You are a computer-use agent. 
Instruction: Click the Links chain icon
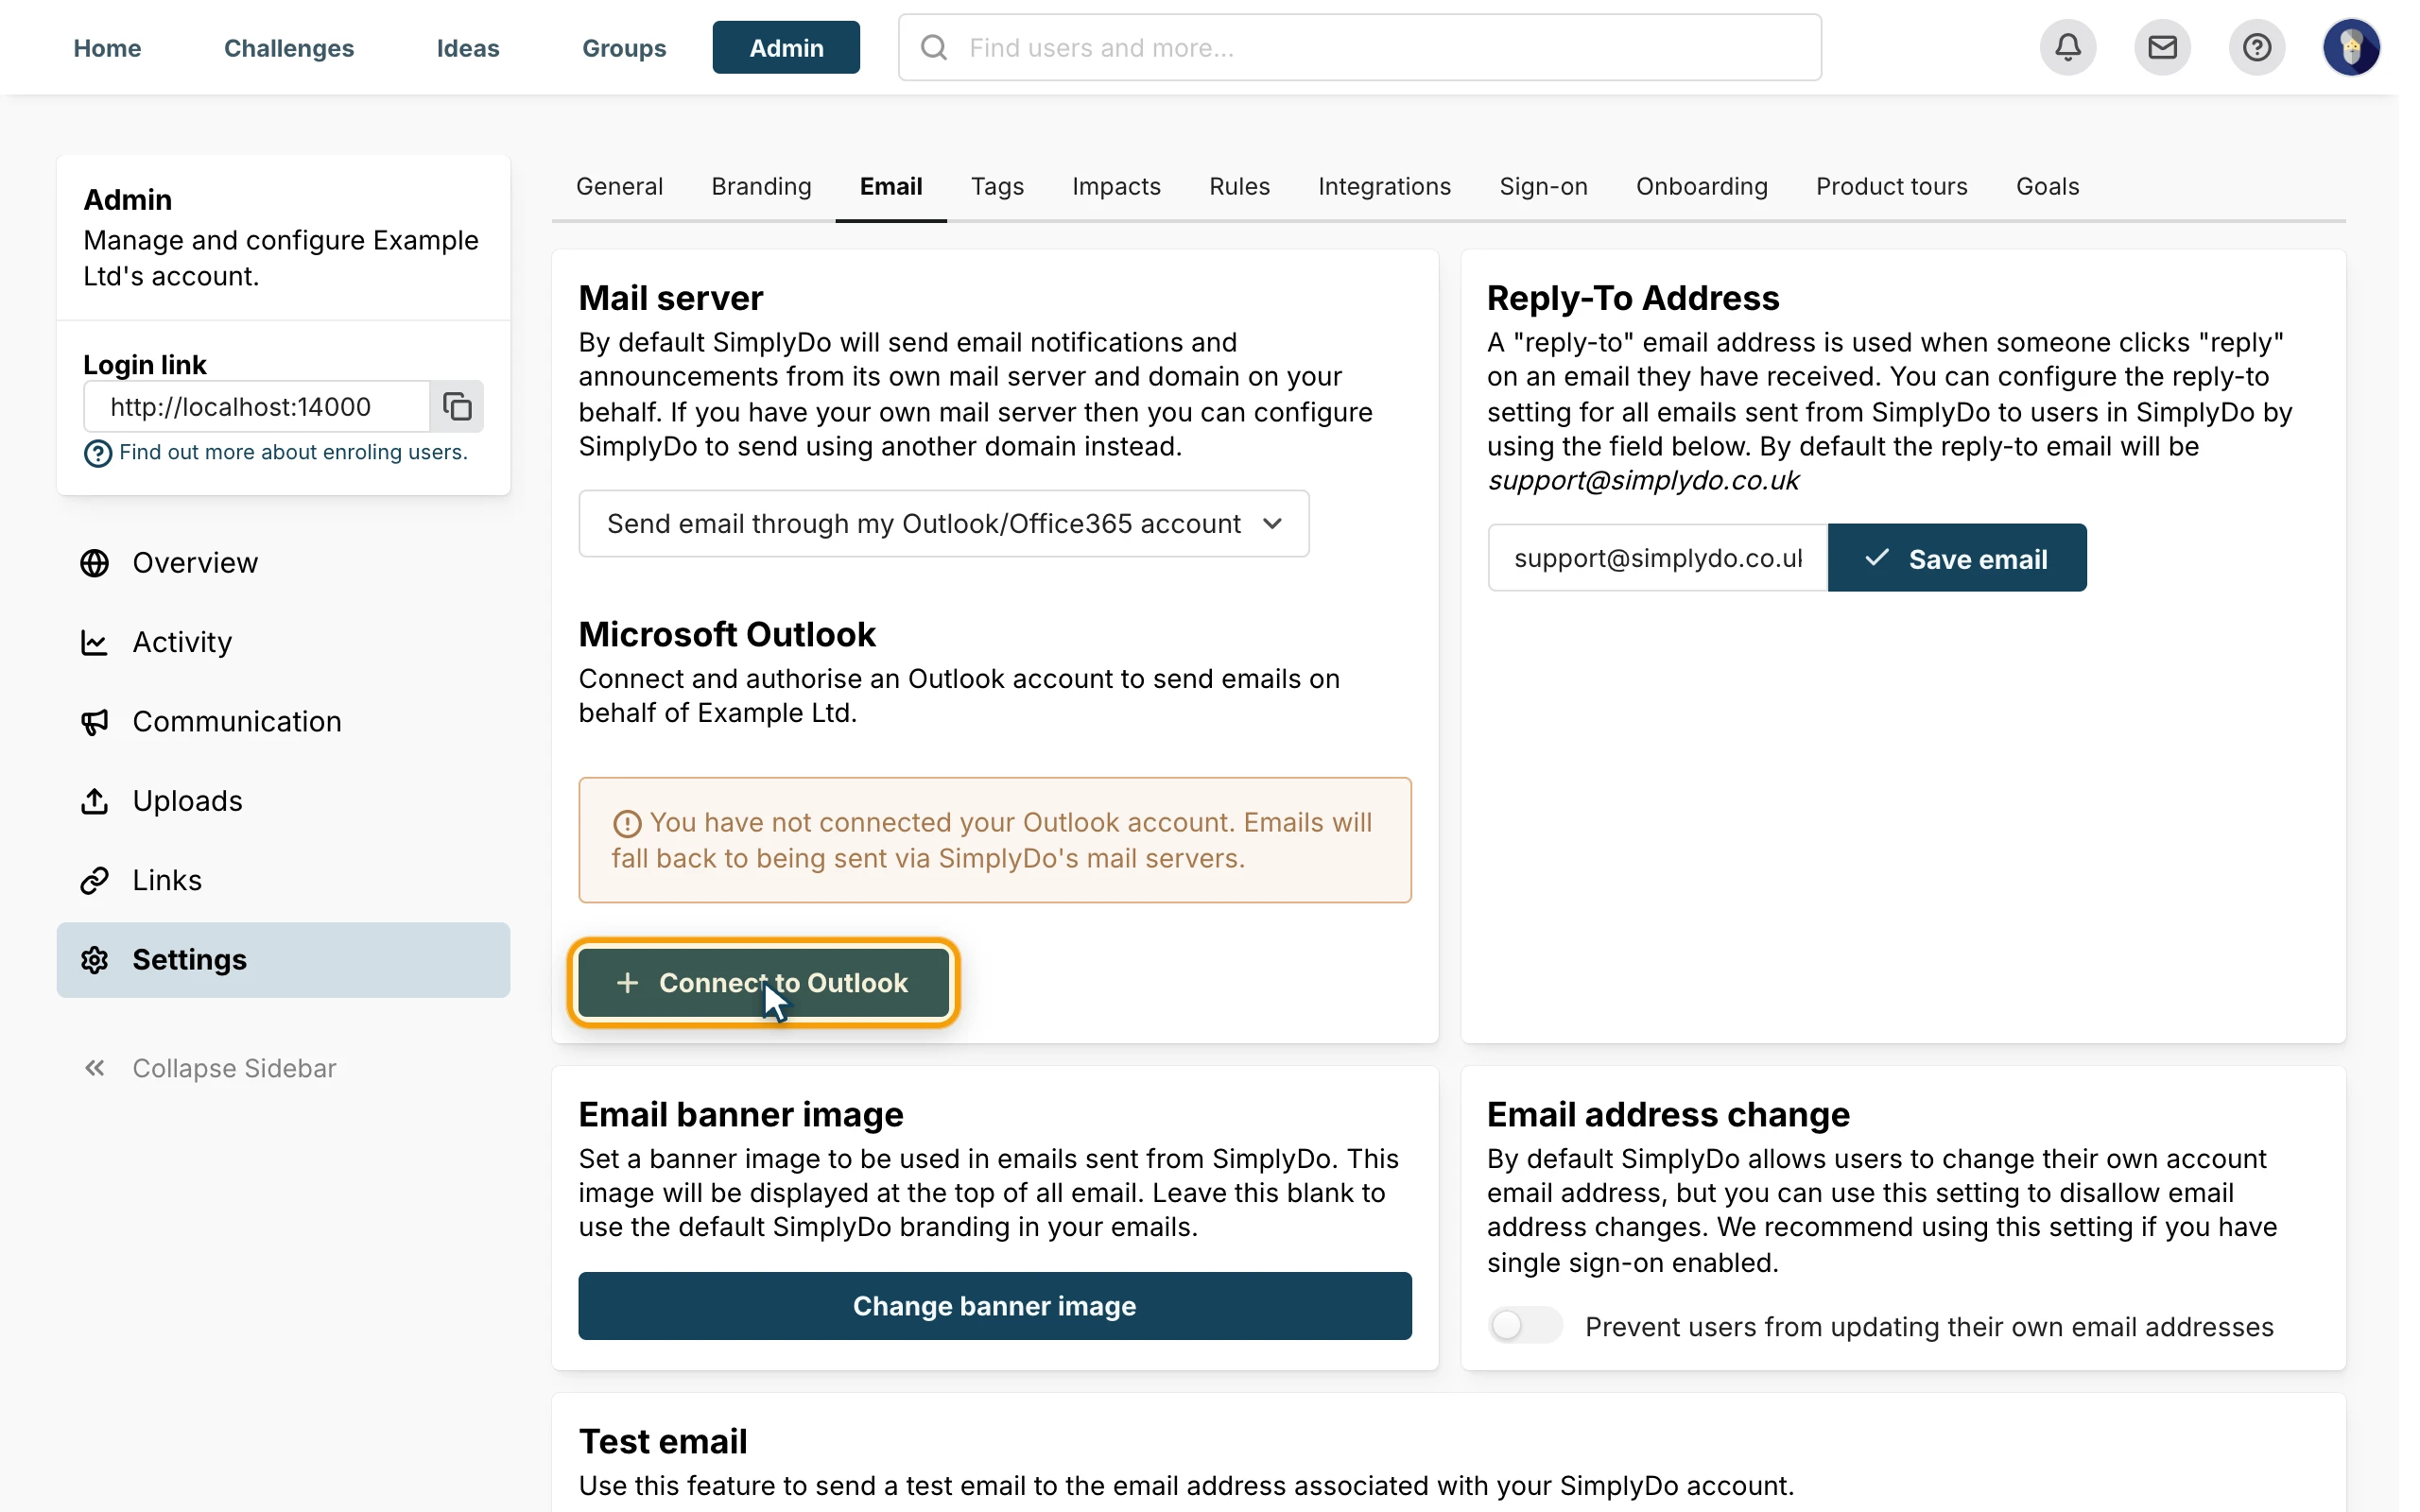point(95,880)
